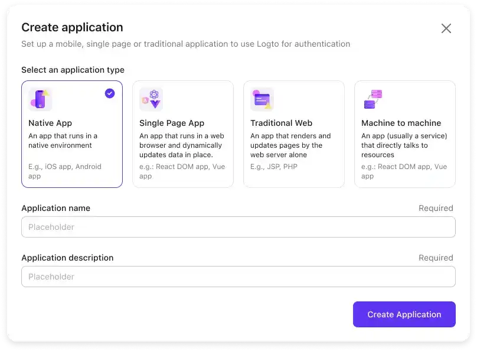
Task: Click the Traditional Web browser icon
Action: click(x=262, y=99)
